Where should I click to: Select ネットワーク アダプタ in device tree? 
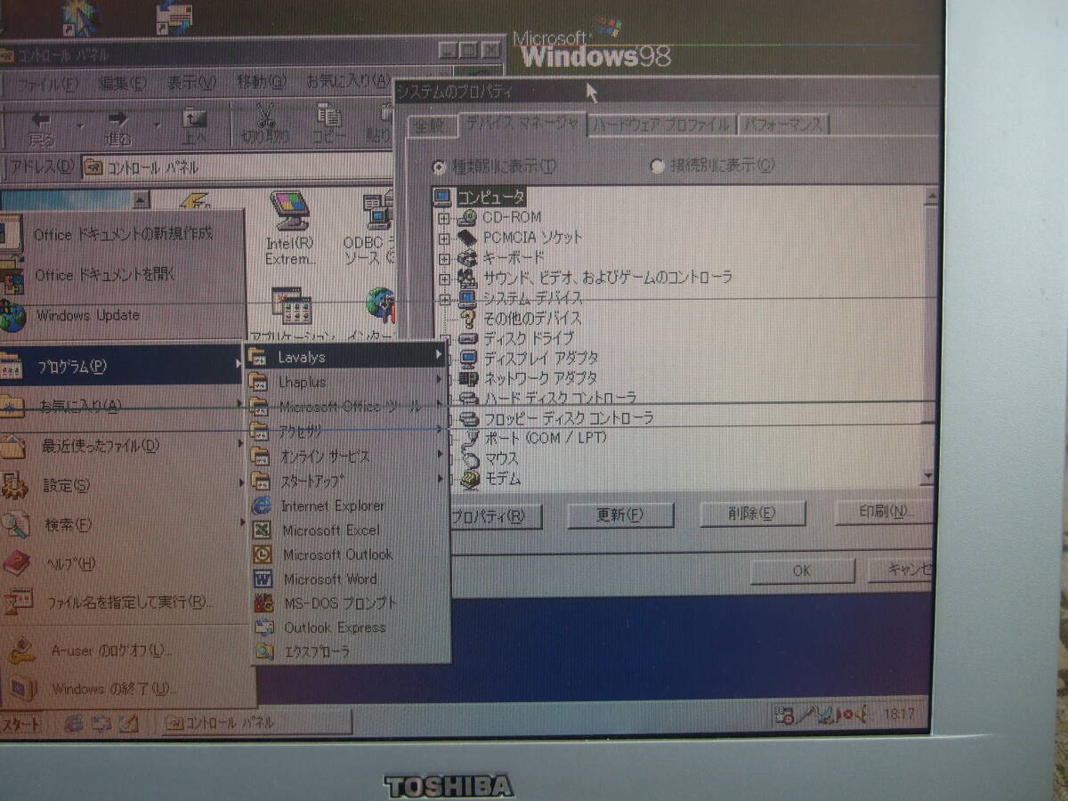540,377
